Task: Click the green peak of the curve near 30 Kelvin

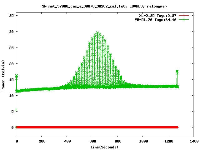Action: [97, 33]
